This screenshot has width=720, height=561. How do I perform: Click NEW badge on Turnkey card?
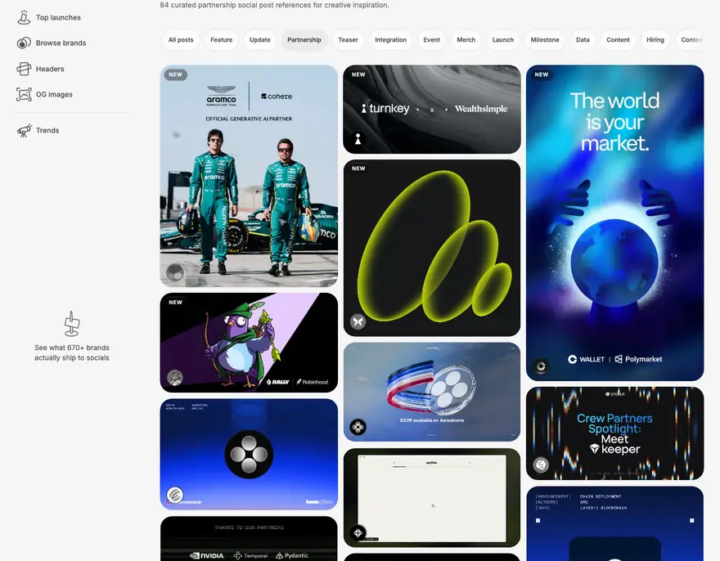point(358,74)
